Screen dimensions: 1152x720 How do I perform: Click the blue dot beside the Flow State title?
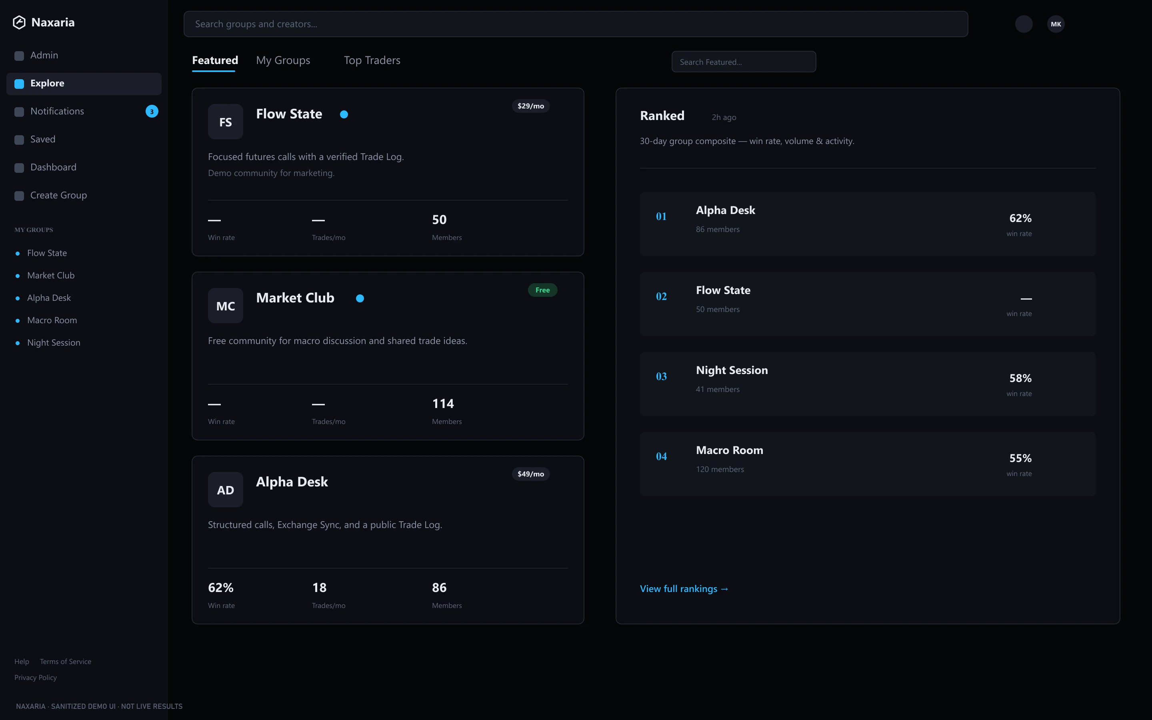[344, 114]
